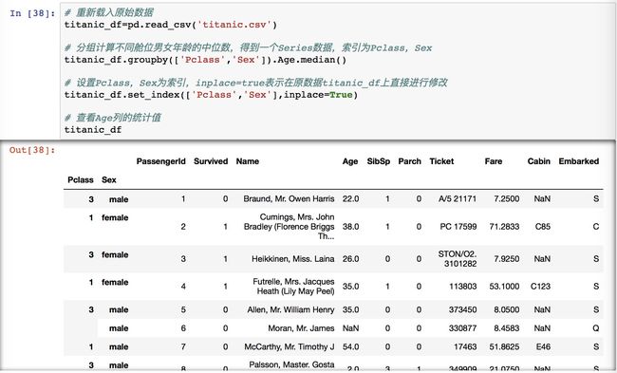Click the groupby Age.median() code line
Viewport: 617px width, 373px height.
pyautogui.click(x=205, y=60)
